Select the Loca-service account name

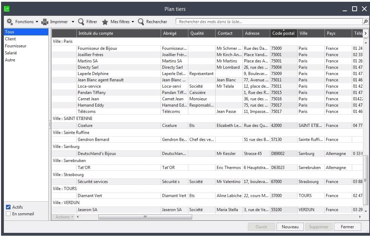[89, 86]
